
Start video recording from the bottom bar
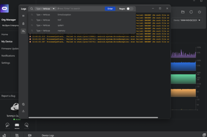click(x=30, y=135)
